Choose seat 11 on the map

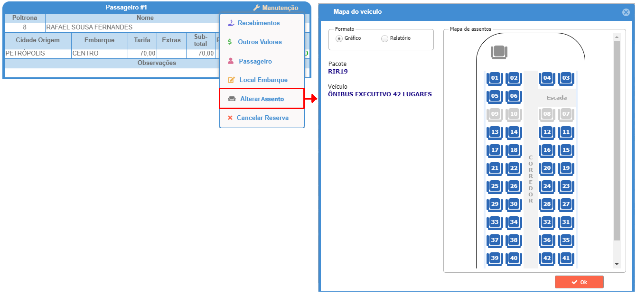(566, 132)
